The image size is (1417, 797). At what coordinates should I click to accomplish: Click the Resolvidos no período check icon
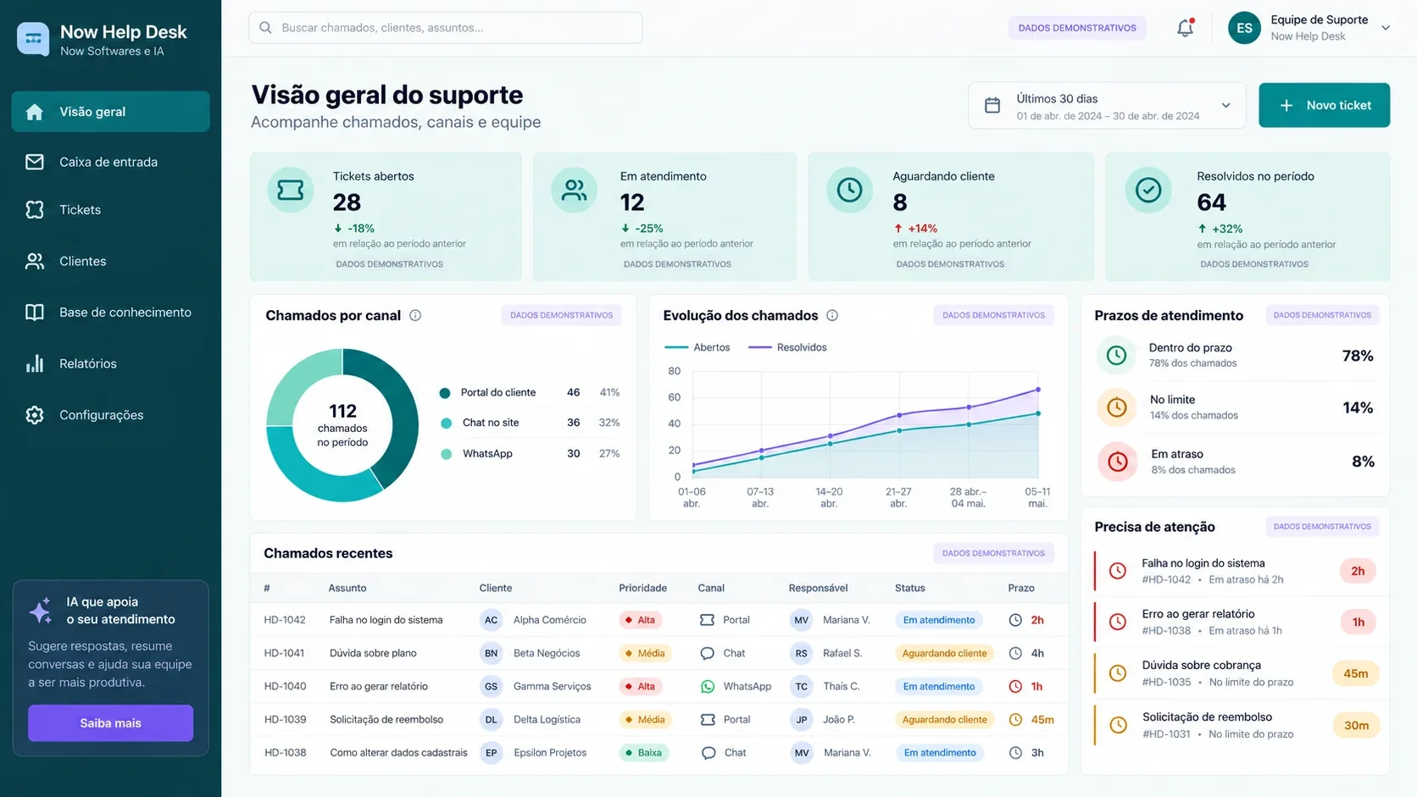(1148, 190)
